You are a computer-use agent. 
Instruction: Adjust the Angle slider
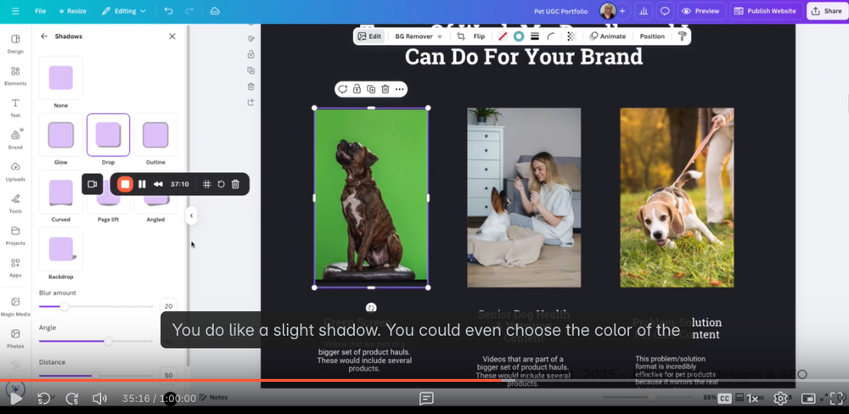click(108, 342)
